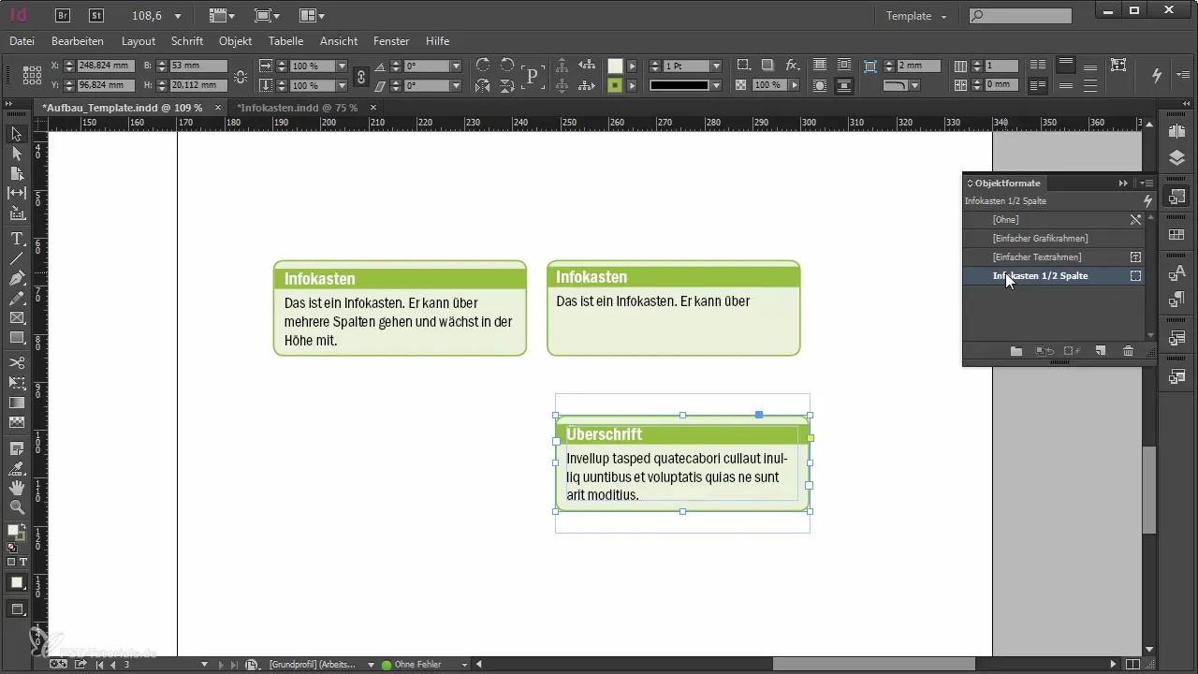Open the stroke style dropdown
Image resolution: width=1198 pixels, height=674 pixels.
(716, 85)
